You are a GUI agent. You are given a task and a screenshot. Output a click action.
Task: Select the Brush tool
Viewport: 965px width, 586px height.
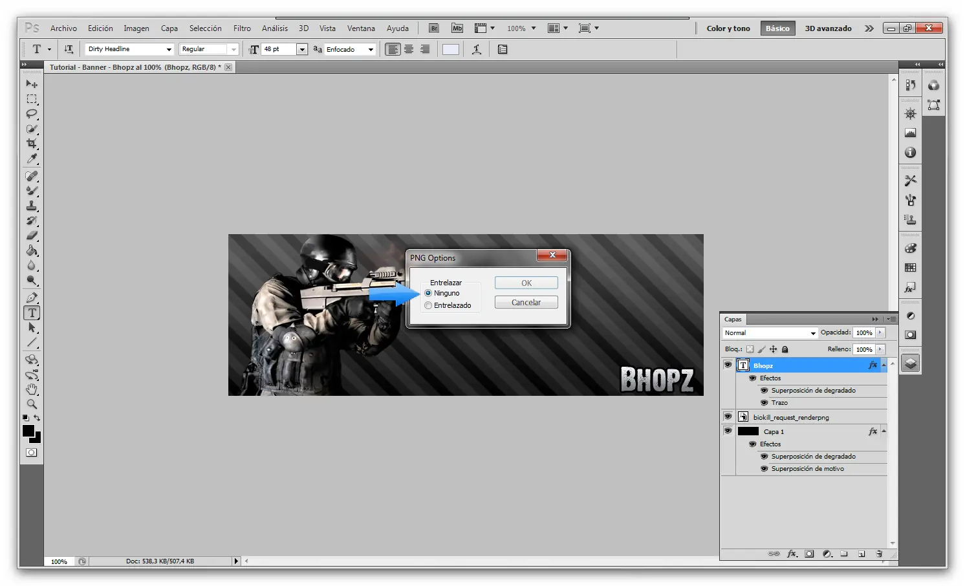[x=32, y=191]
